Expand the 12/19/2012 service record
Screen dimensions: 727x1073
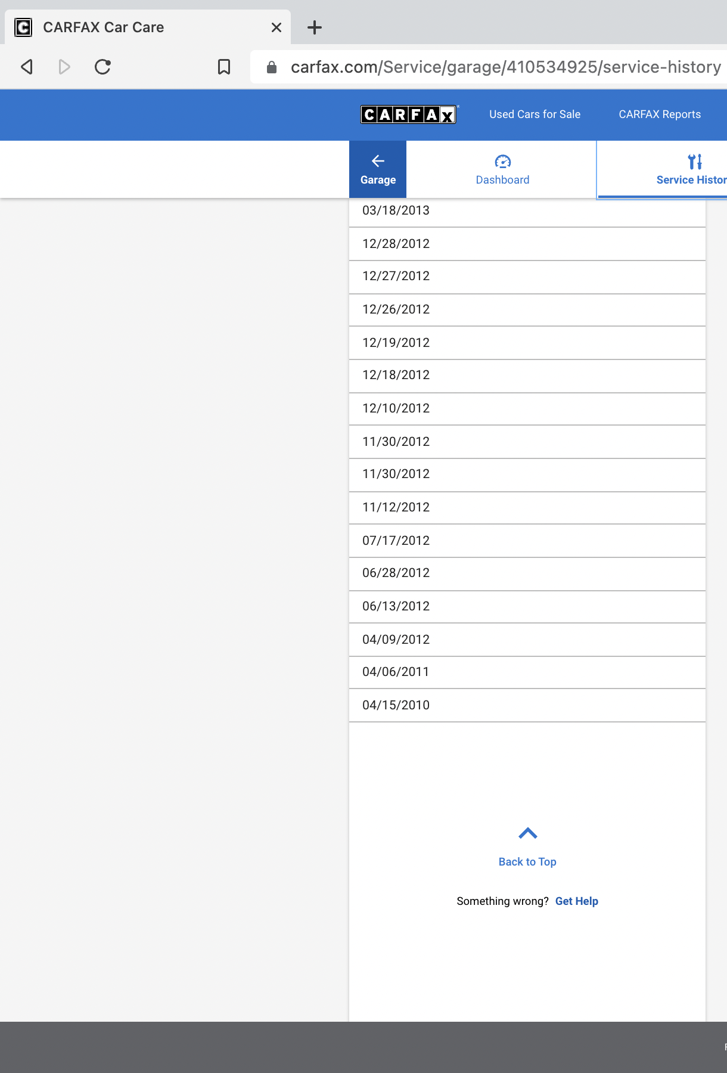tap(527, 343)
